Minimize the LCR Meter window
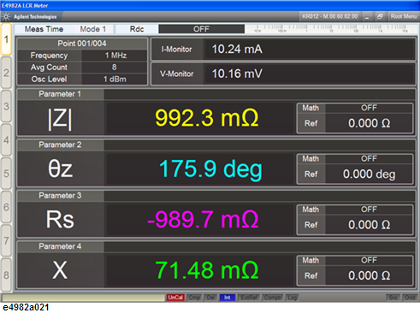This screenshot has width=420, height=313. point(367,16)
